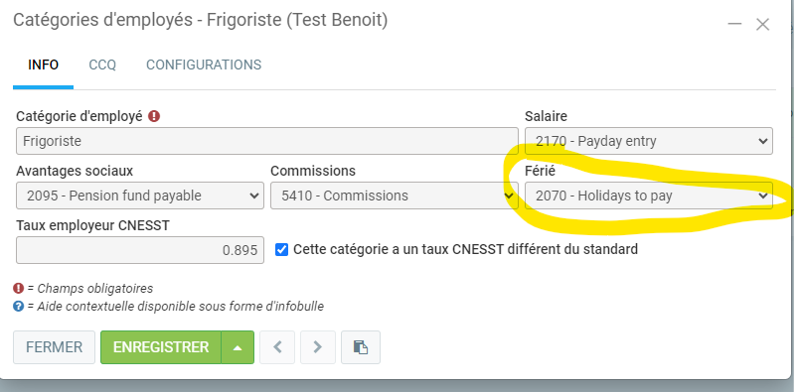
Task: Click the copy/paste clipboard icon button
Action: pyautogui.click(x=361, y=347)
